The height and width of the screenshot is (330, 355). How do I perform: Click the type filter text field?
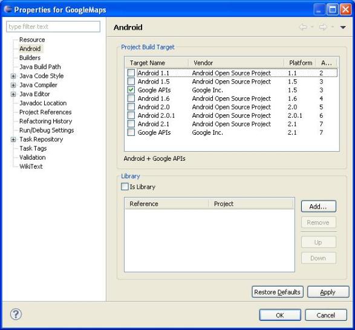click(53, 27)
